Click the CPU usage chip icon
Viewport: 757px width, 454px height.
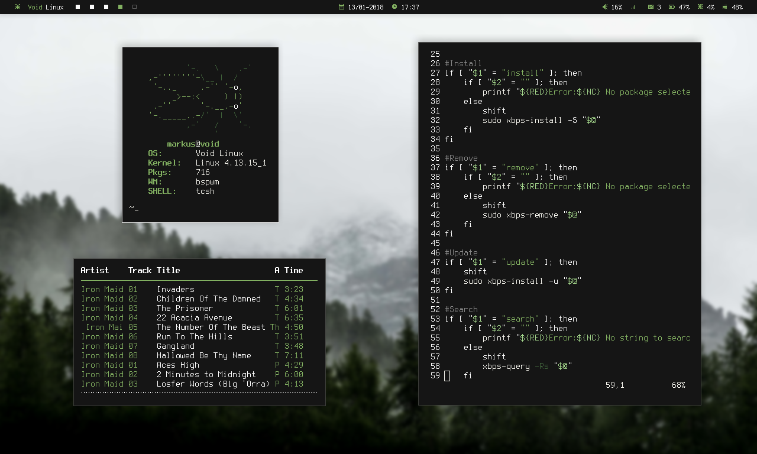pos(700,7)
